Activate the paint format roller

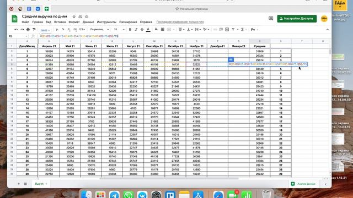(34, 29)
